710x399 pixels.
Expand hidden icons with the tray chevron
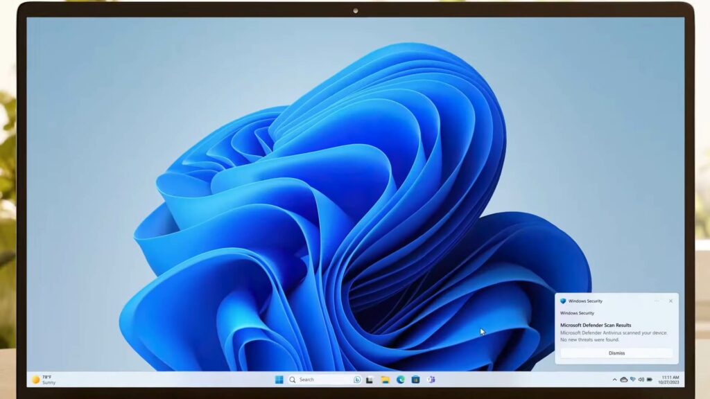click(614, 379)
